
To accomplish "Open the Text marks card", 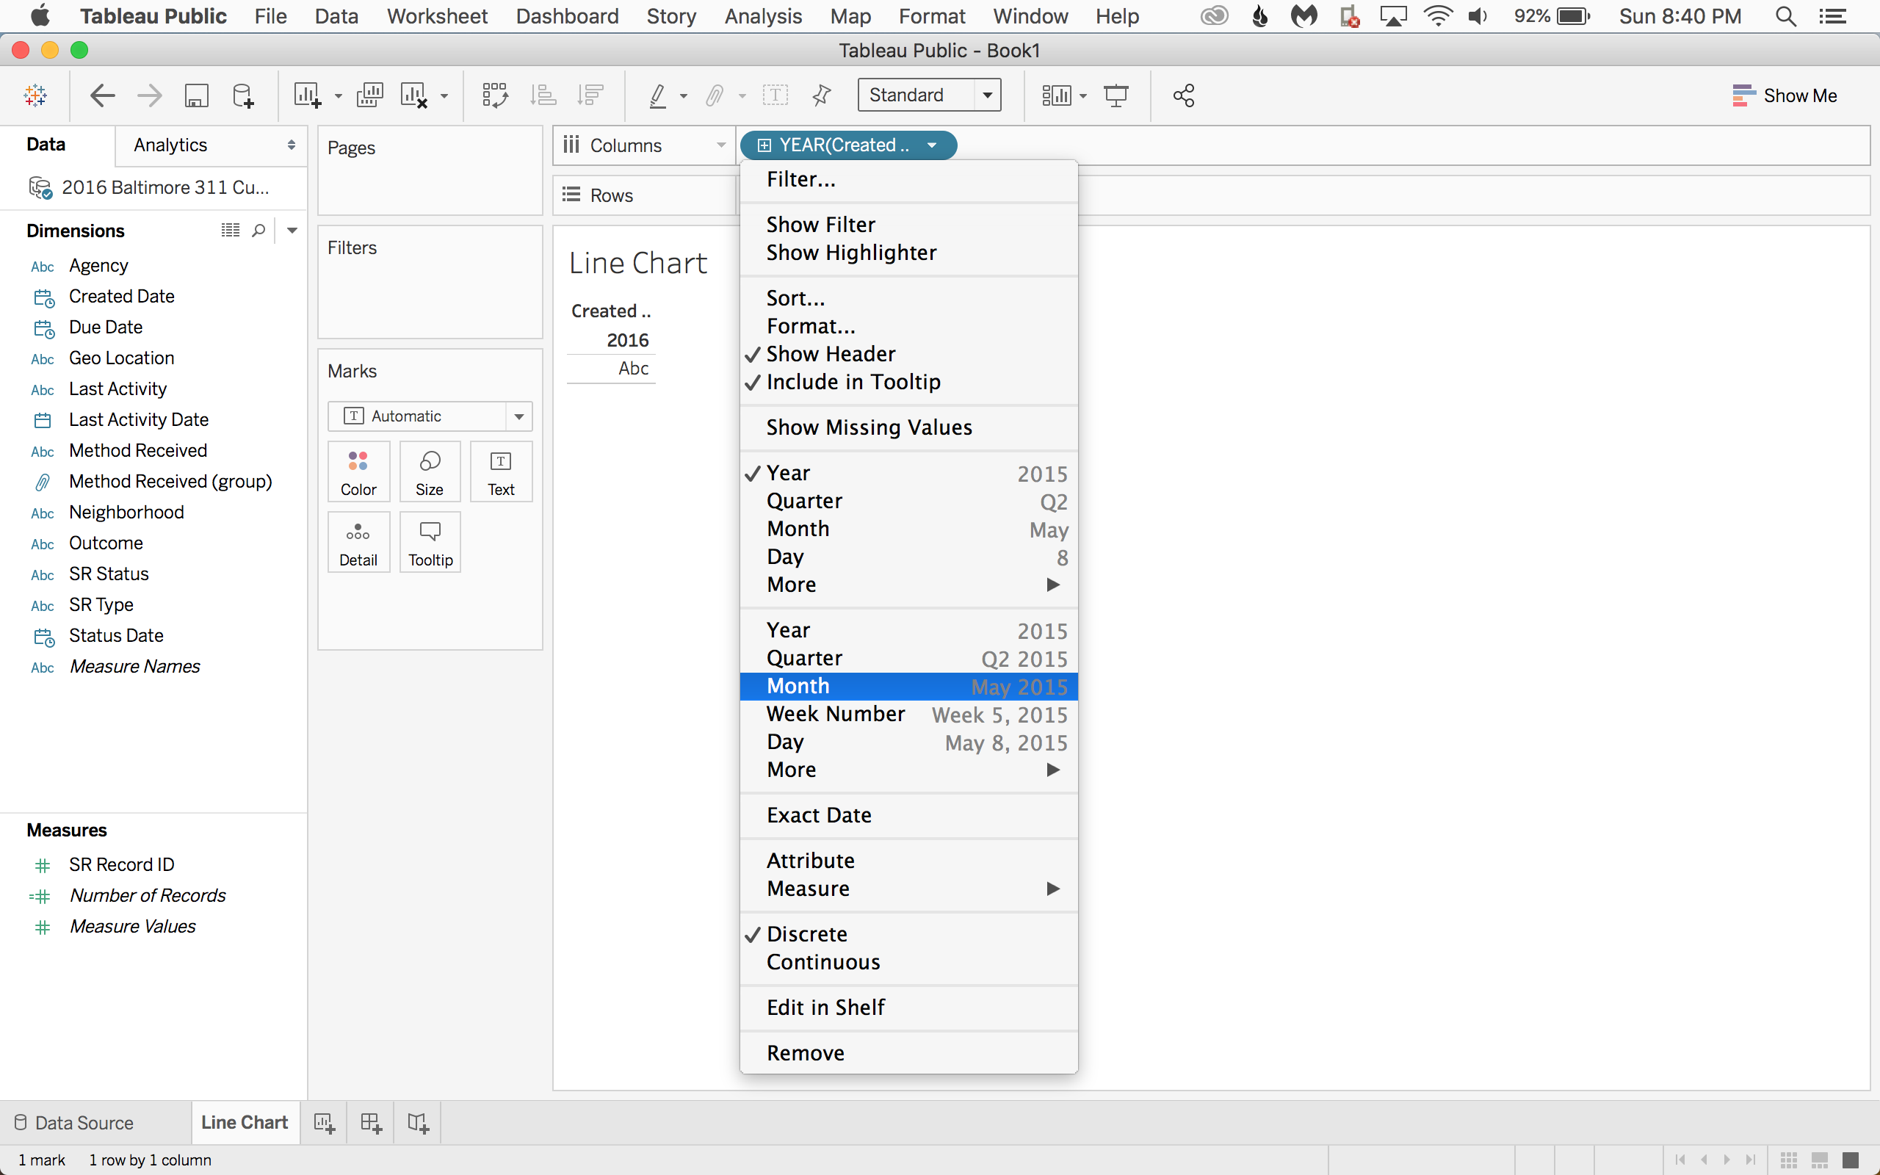I will [501, 471].
